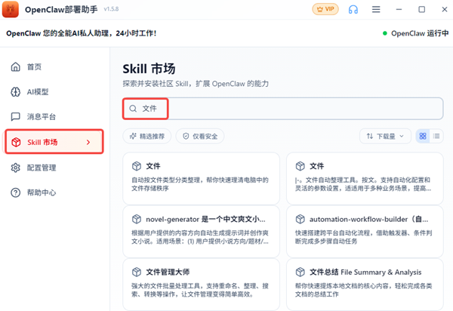Open the first 文件 skill card about 自动按文件类型分类
The image size is (453, 311).
click(201, 178)
